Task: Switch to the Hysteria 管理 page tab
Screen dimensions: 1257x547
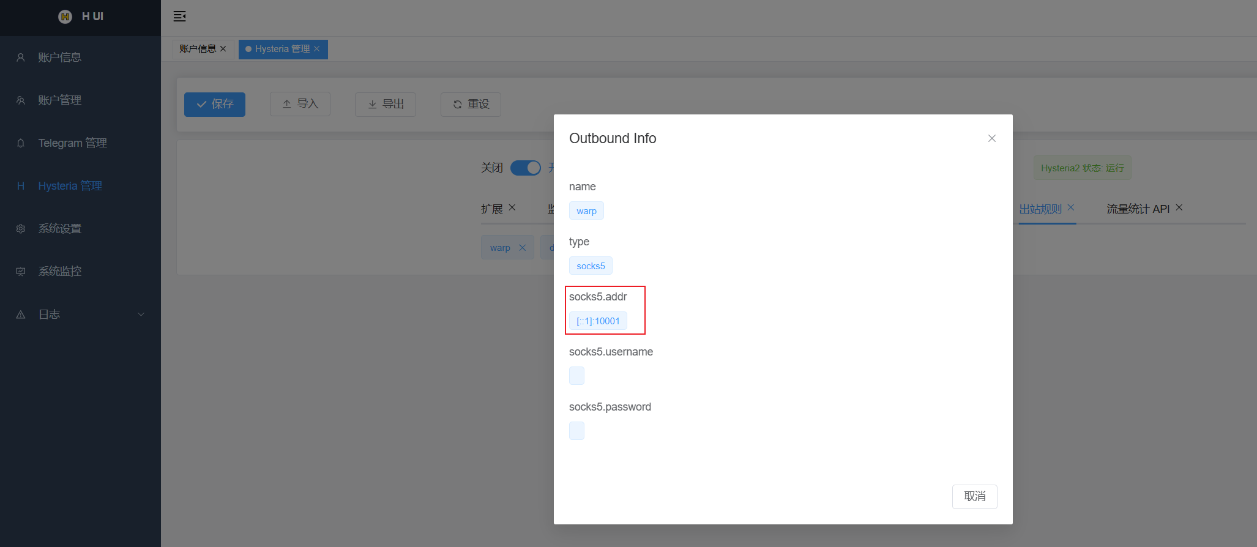Action: [282, 49]
